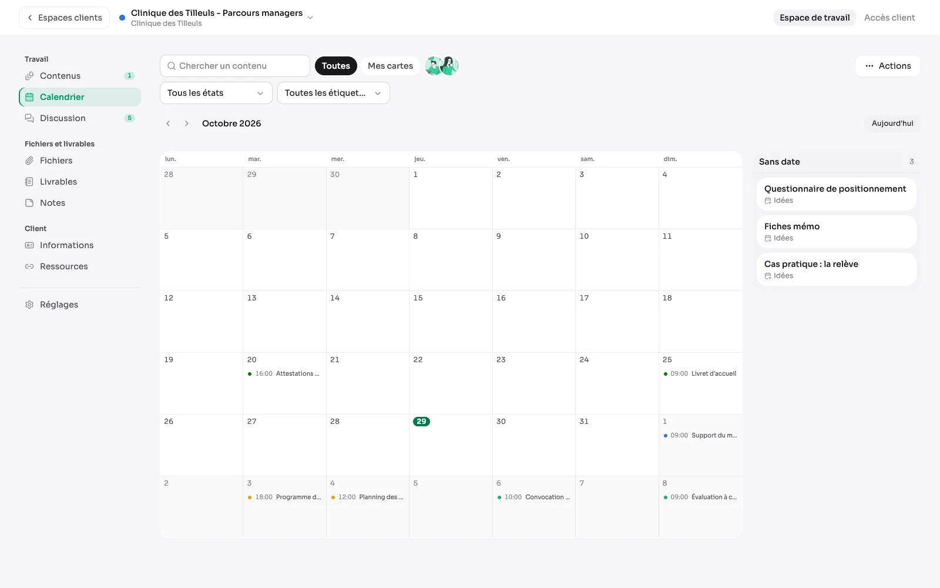940x588 pixels.
Task: Select the Mes cartes filter
Action: point(390,66)
